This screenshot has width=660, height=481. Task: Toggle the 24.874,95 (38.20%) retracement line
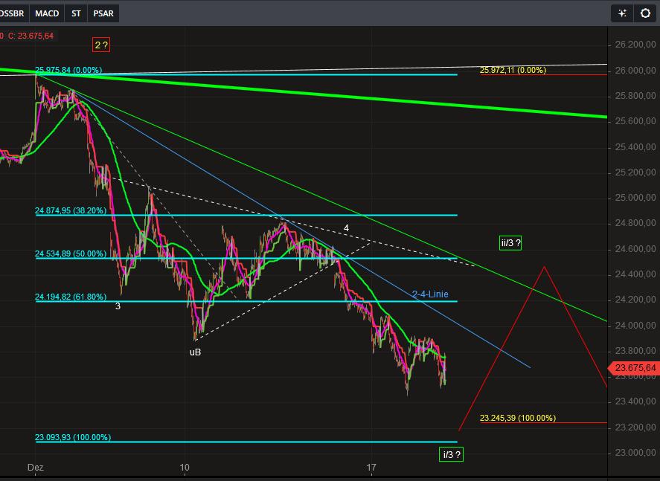[x=71, y=210]
